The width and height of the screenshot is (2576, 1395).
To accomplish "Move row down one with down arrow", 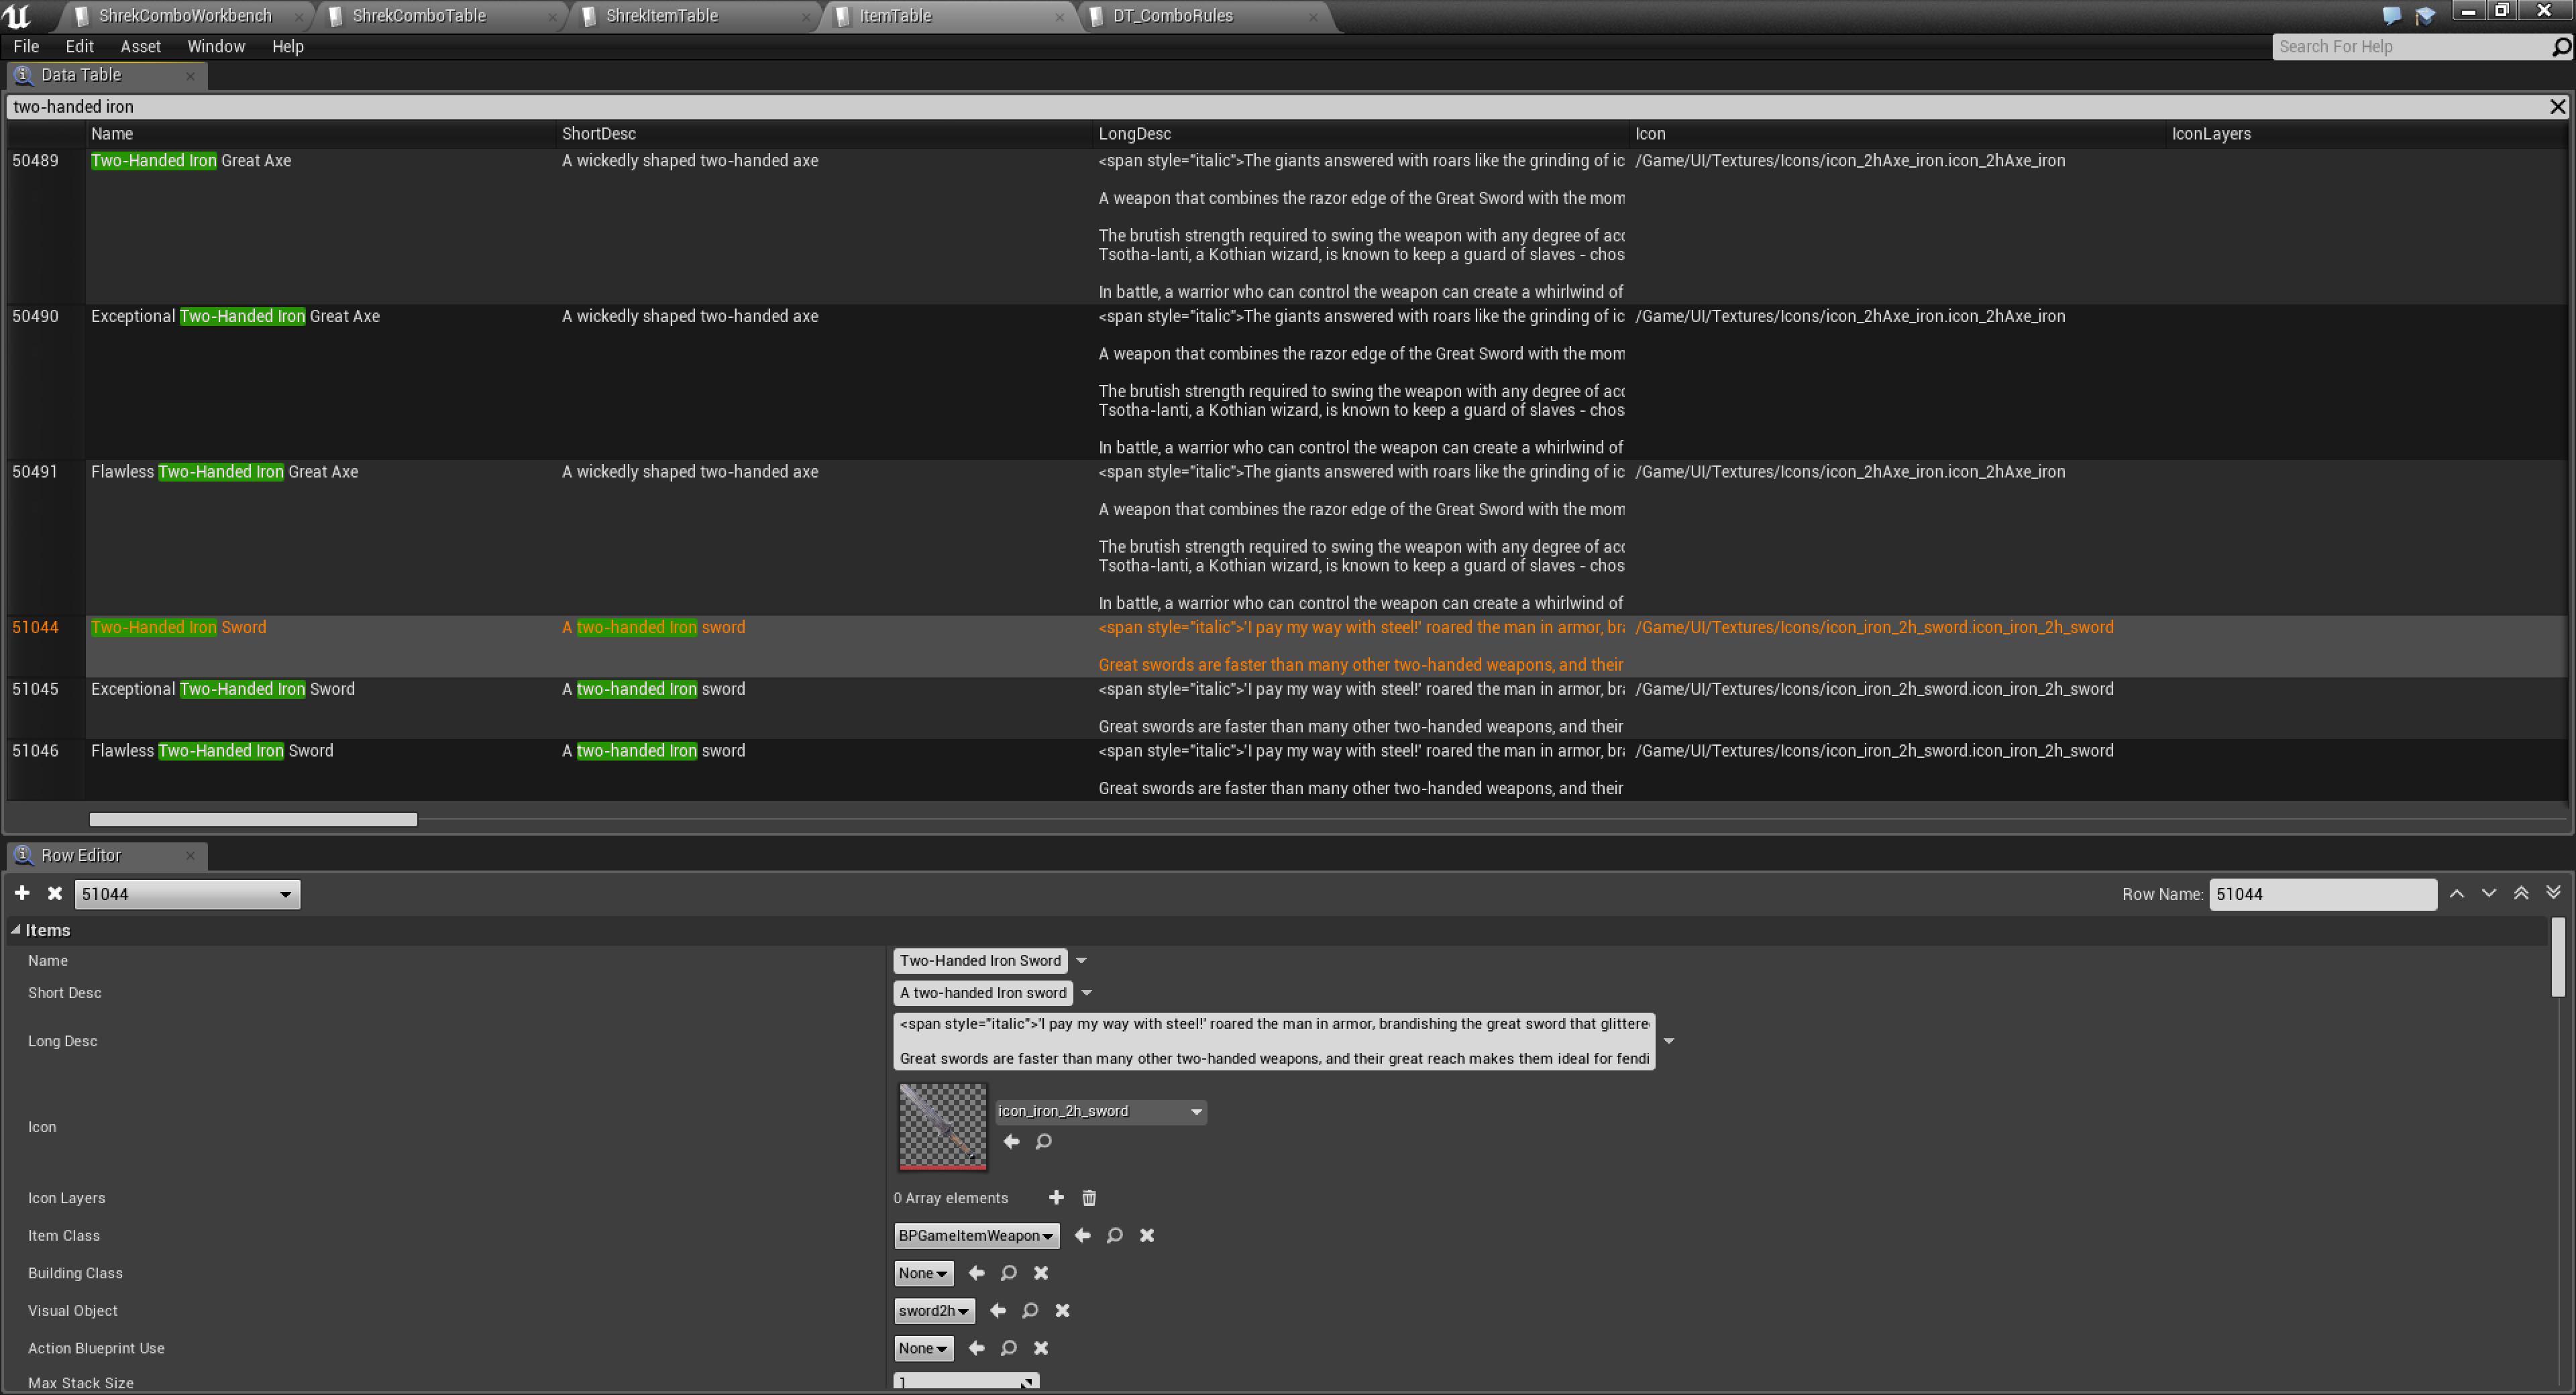I will tap(2488, 893).
